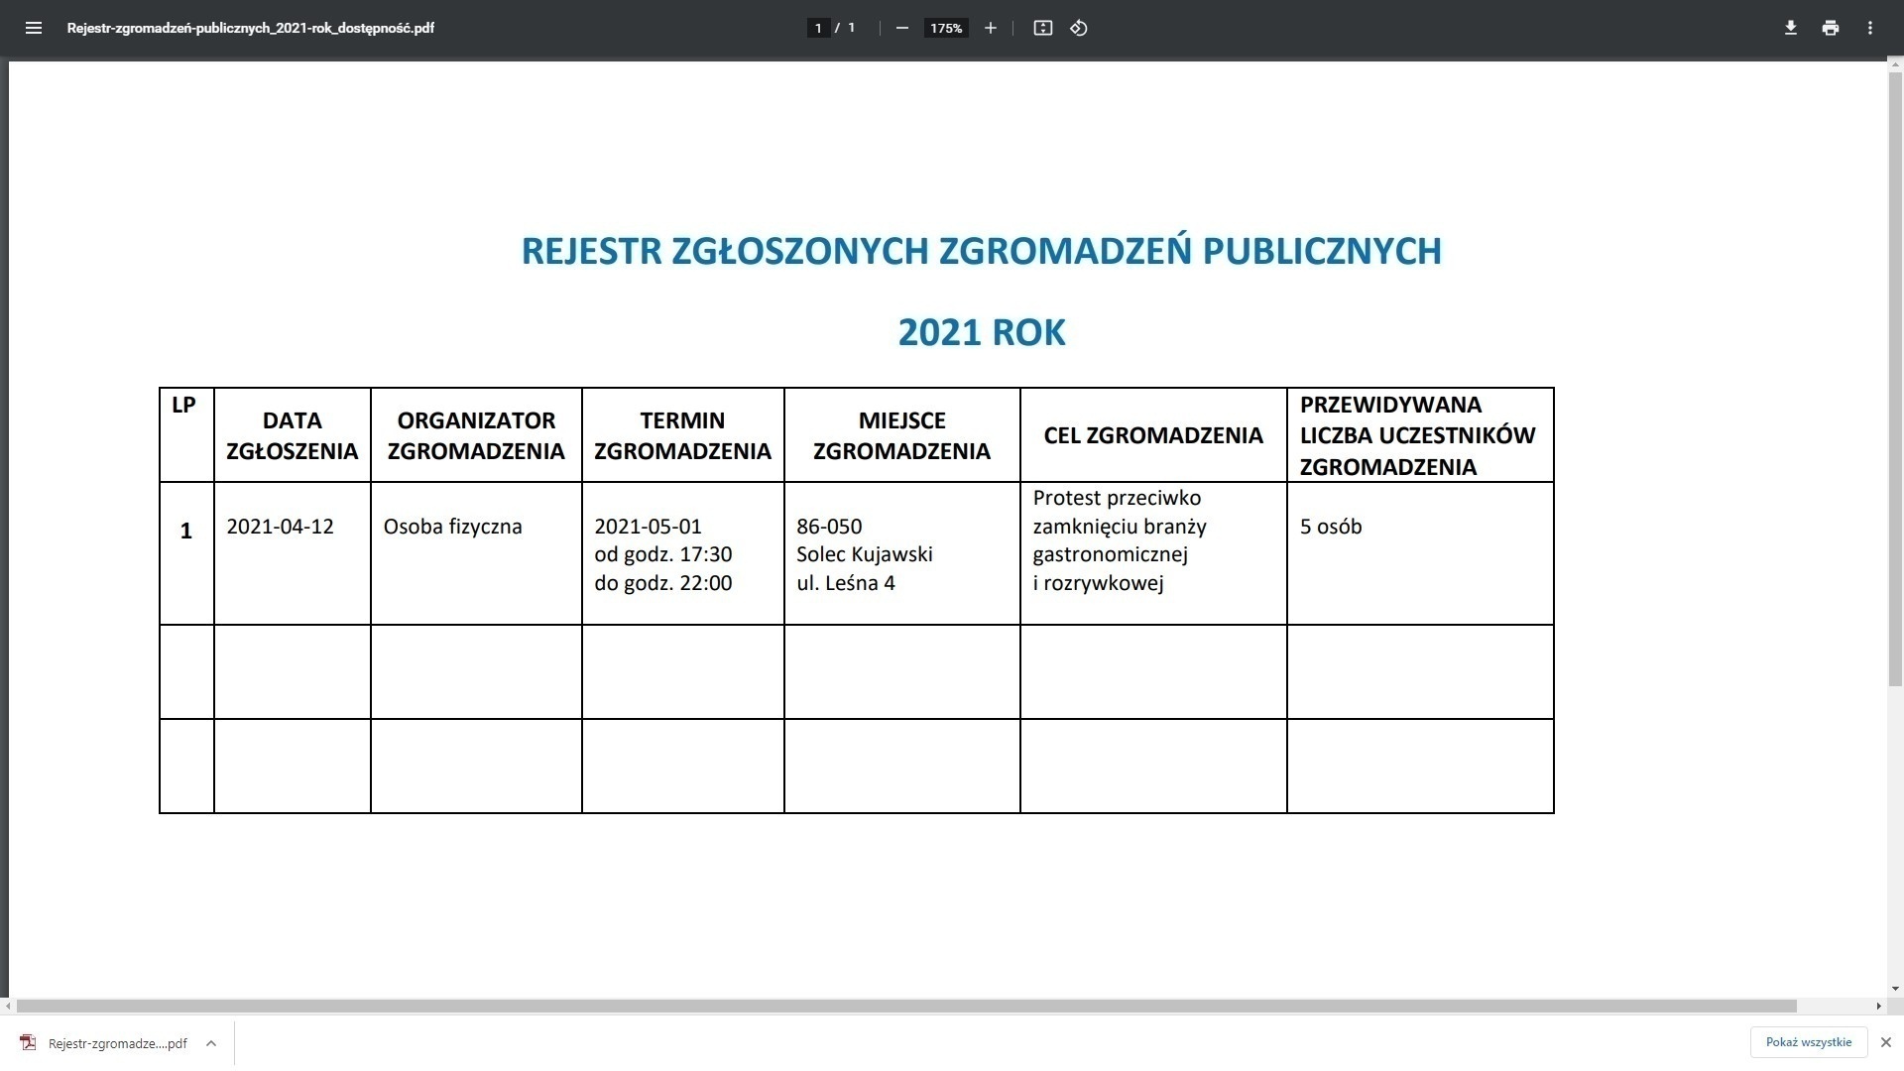Zoom out with the minus icon
This screenshot has height=1071, width=1904.
(902, 28)
